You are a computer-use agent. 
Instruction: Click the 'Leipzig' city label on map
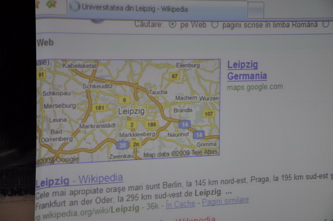[131, 111]
